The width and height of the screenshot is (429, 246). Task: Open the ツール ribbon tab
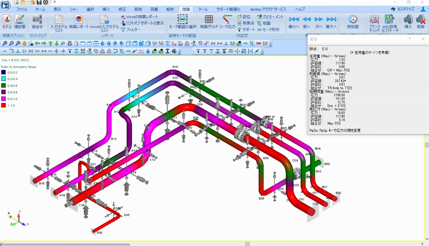pyautogui.click(x=202, y=9)
